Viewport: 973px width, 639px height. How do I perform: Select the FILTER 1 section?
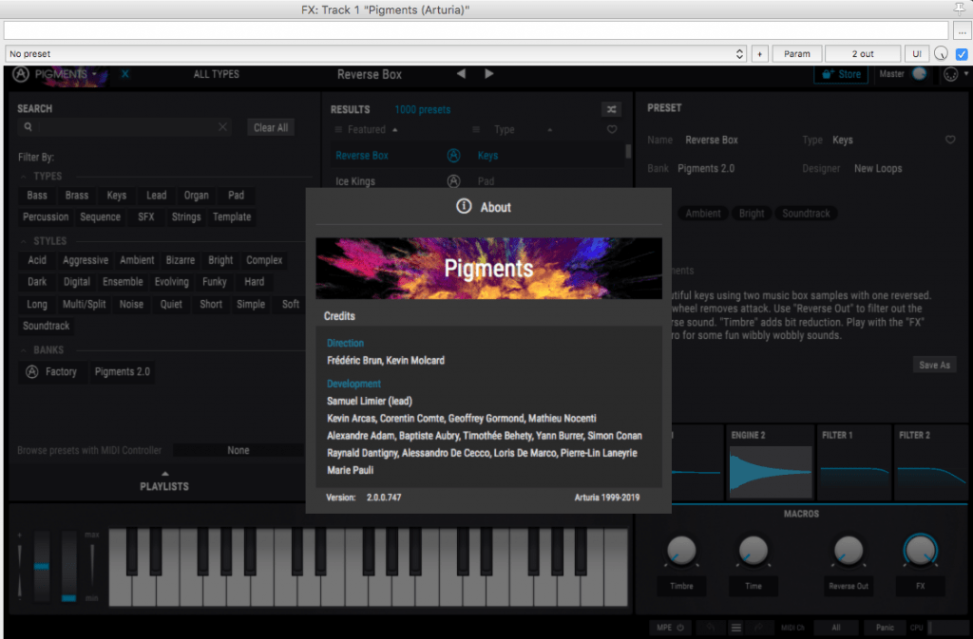point(854,462)
